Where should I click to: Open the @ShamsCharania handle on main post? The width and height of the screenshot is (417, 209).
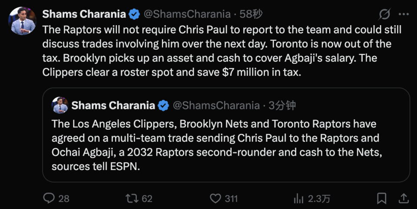[187, 14]
